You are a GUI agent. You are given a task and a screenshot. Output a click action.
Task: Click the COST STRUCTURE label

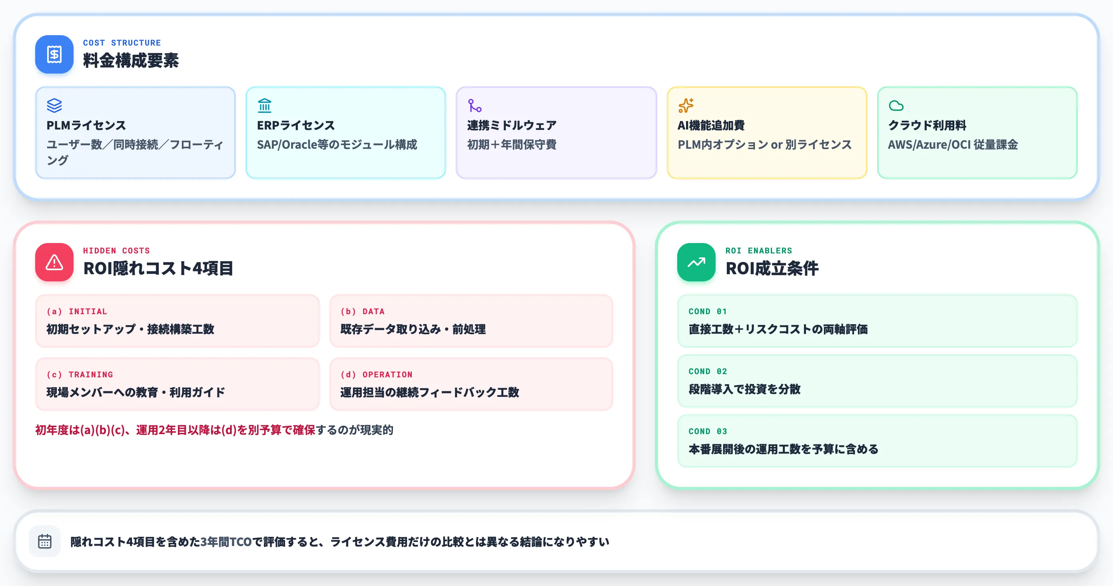(x=122, y=43)
